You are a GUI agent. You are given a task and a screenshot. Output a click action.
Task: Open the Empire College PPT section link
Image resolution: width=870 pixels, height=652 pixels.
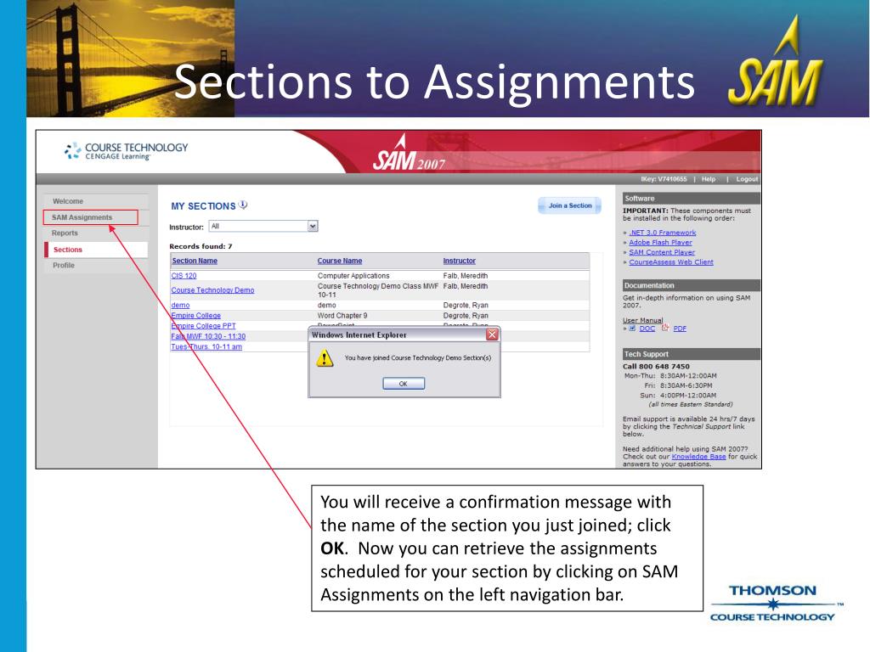pos(204,326)
